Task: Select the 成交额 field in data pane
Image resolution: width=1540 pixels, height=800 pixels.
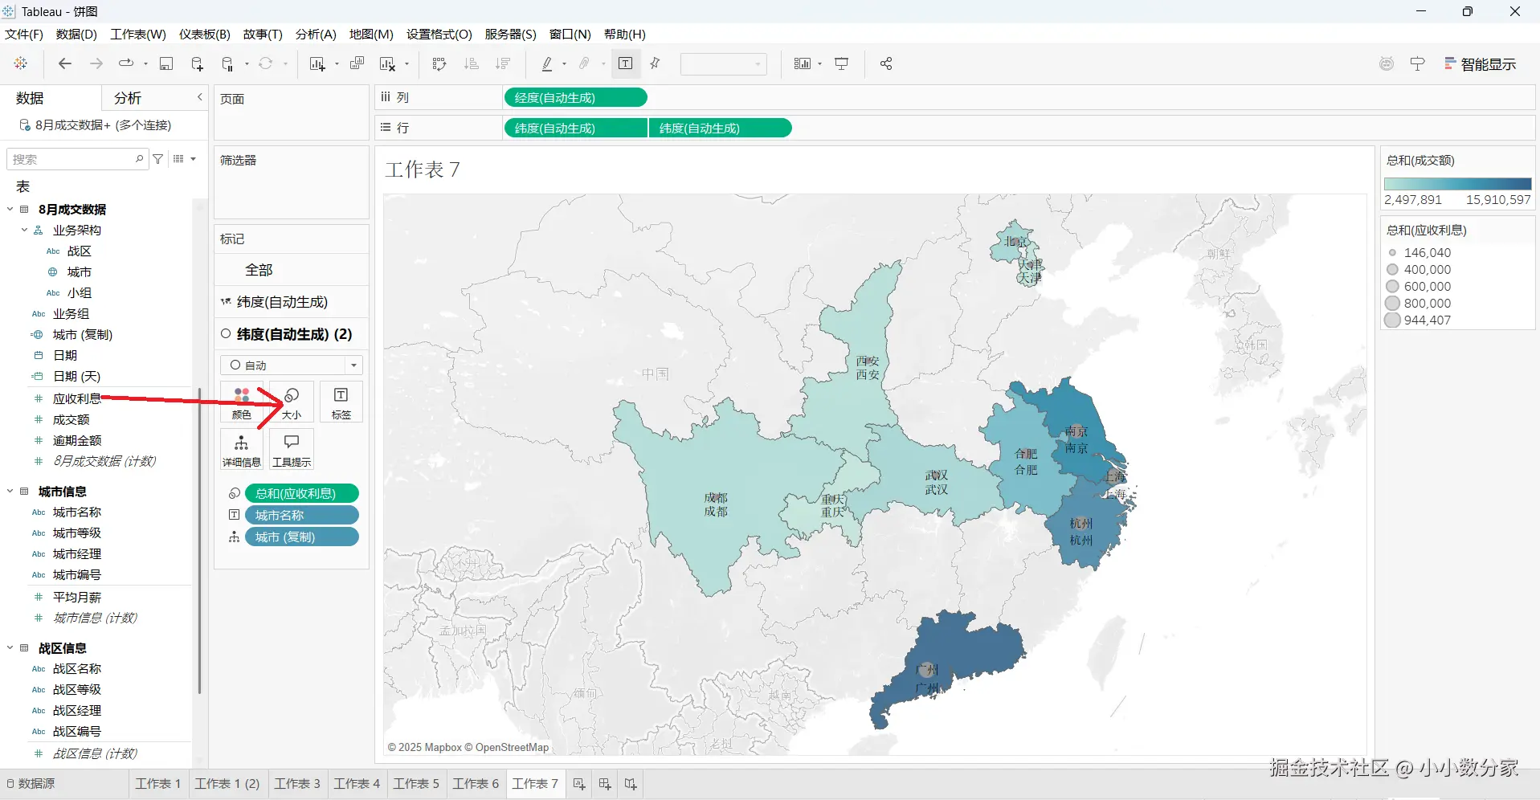Action: click(x=71, y=420)
